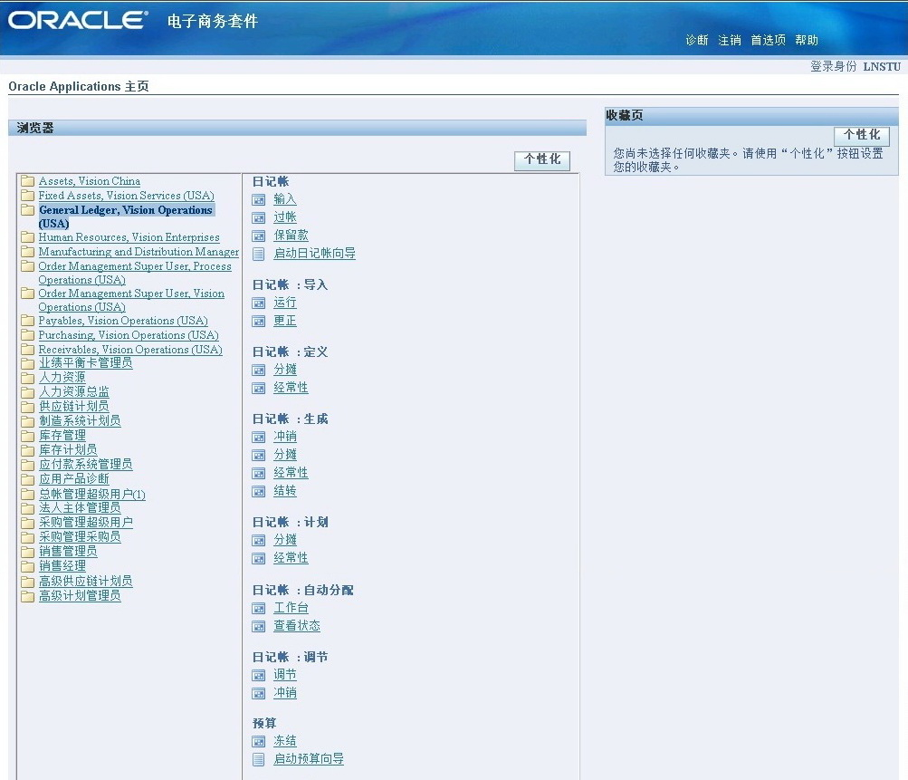
Task: Click the document icon beside 启动日记帐向导
Action: [x=258, y=255]
